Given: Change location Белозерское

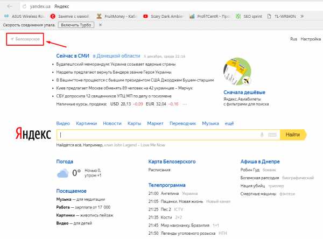Looking at the screenshot, I should tap(25, 39).
